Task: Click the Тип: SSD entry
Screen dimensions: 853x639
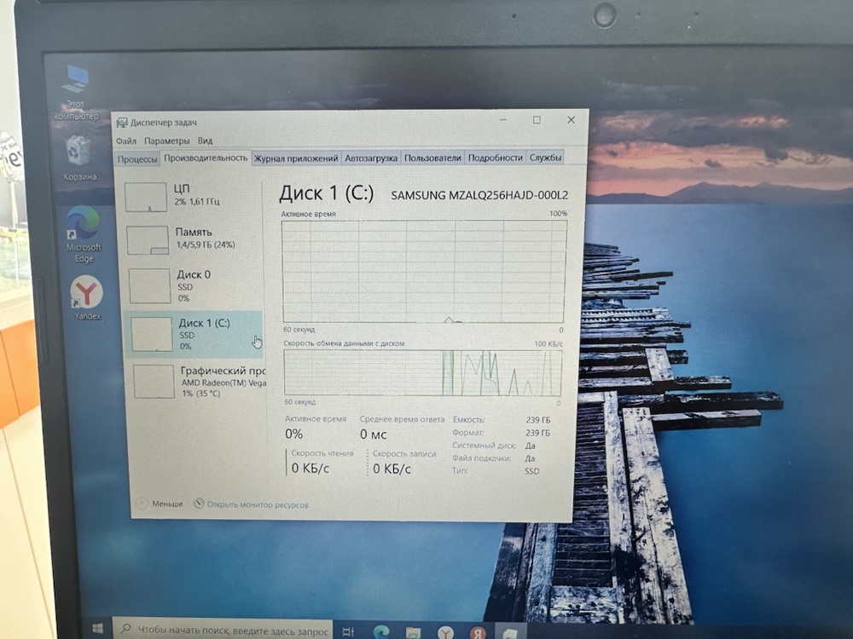Action: pos(496,470)
